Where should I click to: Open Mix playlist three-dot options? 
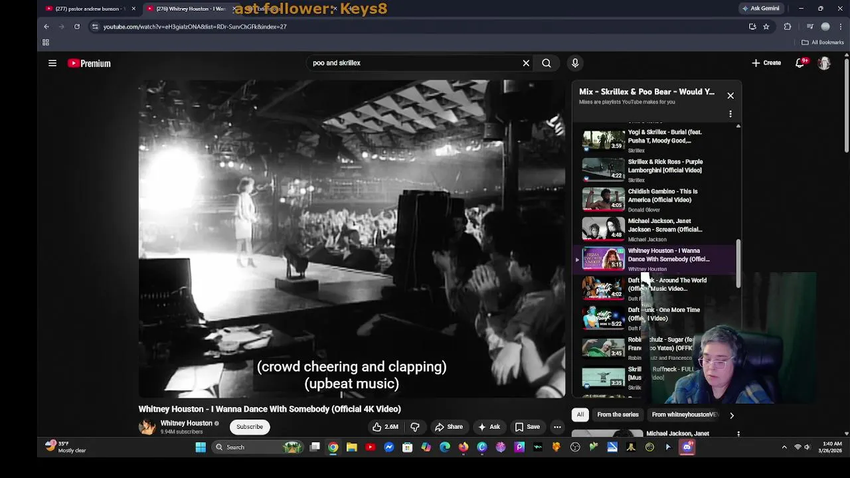(x=730, y=114)
